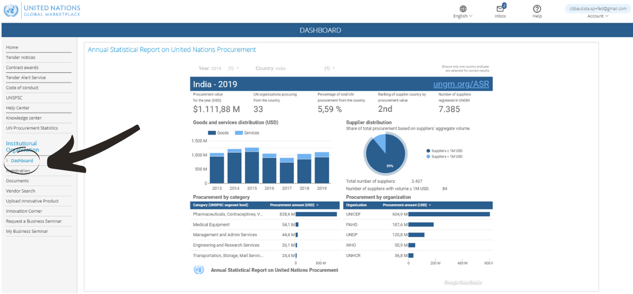Select the Pharmaceuticals, Contraceptives category row
This screenshot has height=294, width=633.
264,214
